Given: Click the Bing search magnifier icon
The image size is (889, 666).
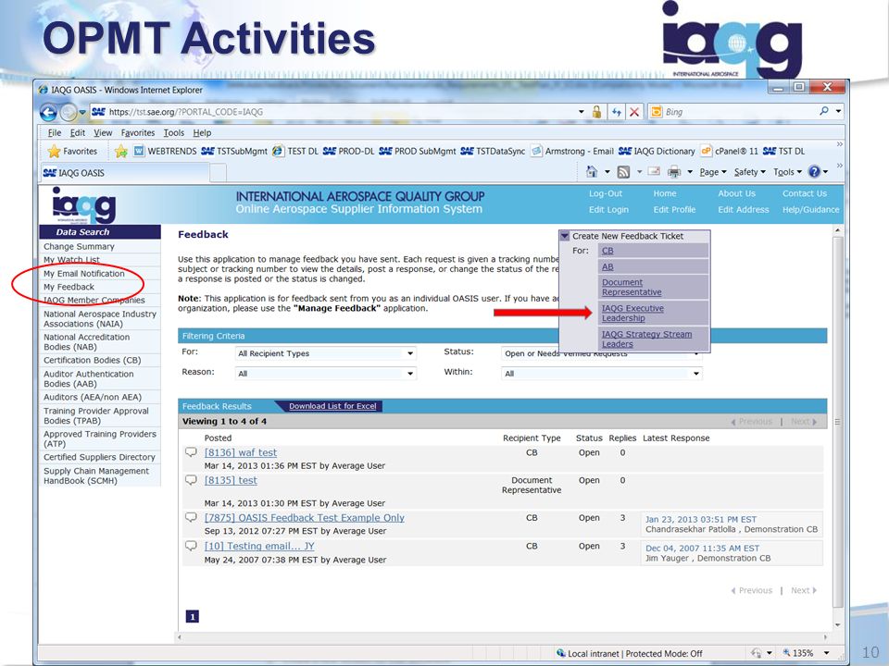Looking at the screenshot, I should click(824, 111).
